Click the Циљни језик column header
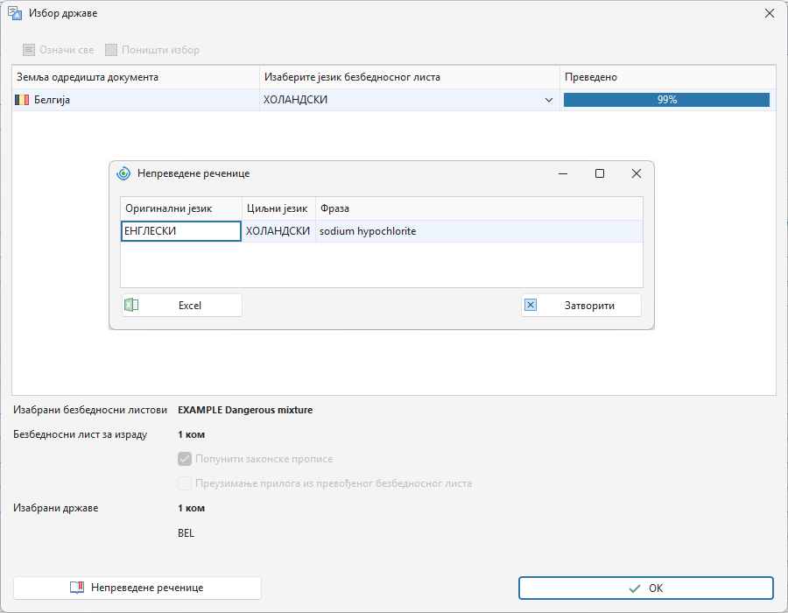This screenshot has height=613, width=788. 279,208
